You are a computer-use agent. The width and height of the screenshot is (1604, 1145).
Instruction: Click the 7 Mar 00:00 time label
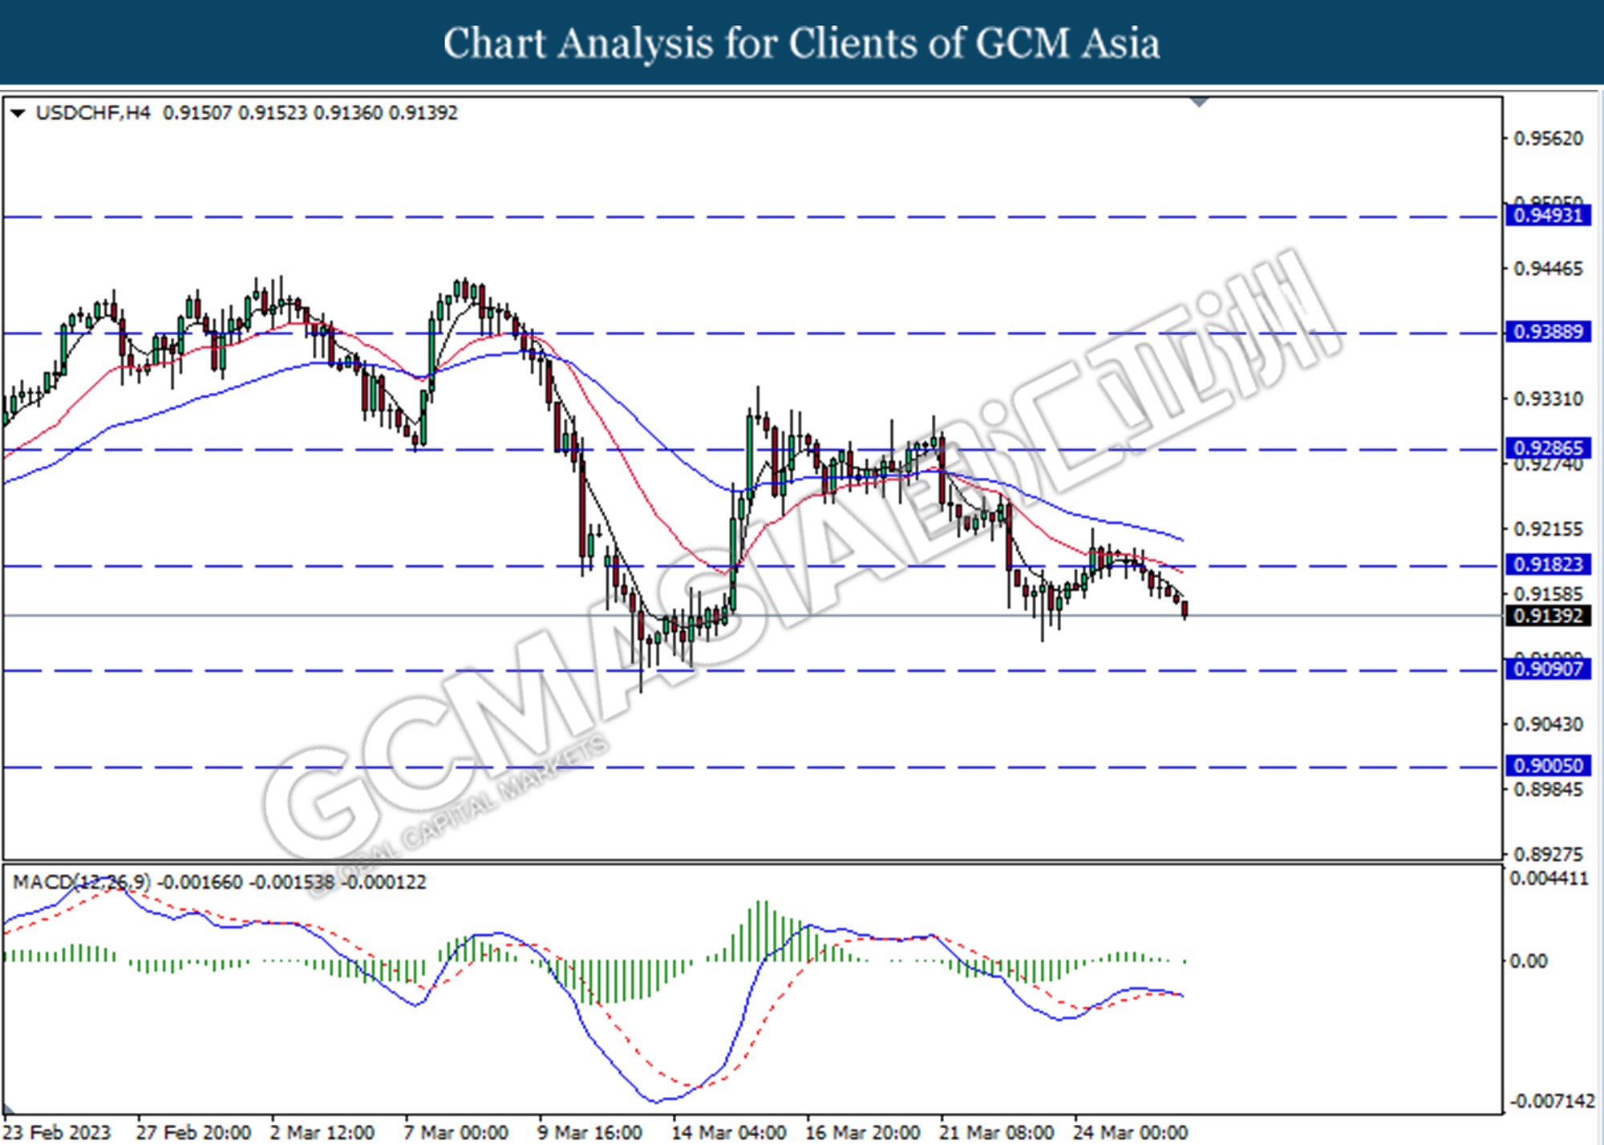[x=456, y=1133]
